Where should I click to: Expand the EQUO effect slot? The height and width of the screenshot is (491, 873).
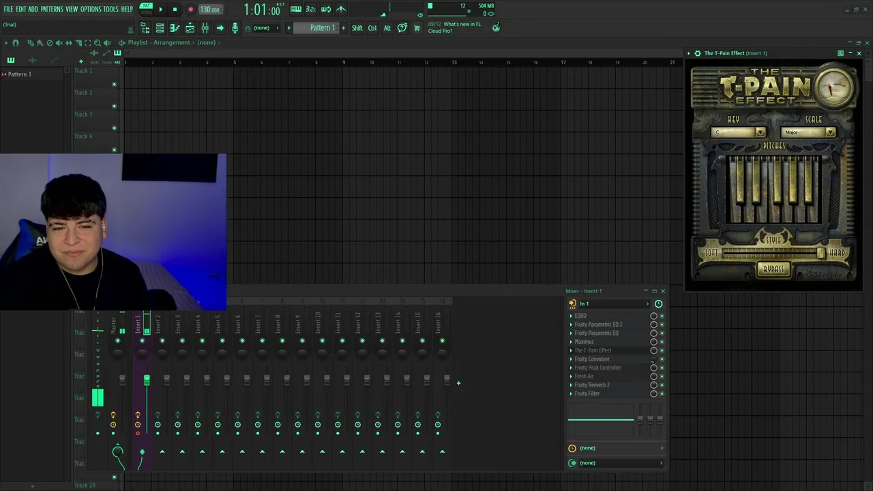point(571,316)
